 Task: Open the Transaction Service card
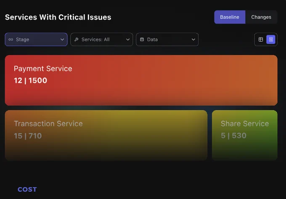pyautogui.click(x=106, y=135)
